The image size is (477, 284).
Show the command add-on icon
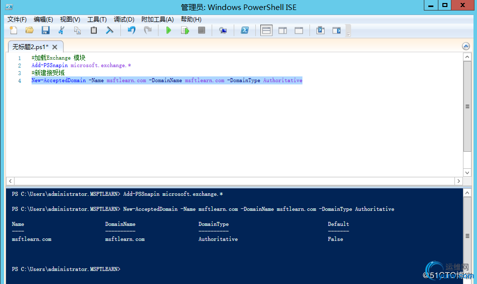(337, 30)
